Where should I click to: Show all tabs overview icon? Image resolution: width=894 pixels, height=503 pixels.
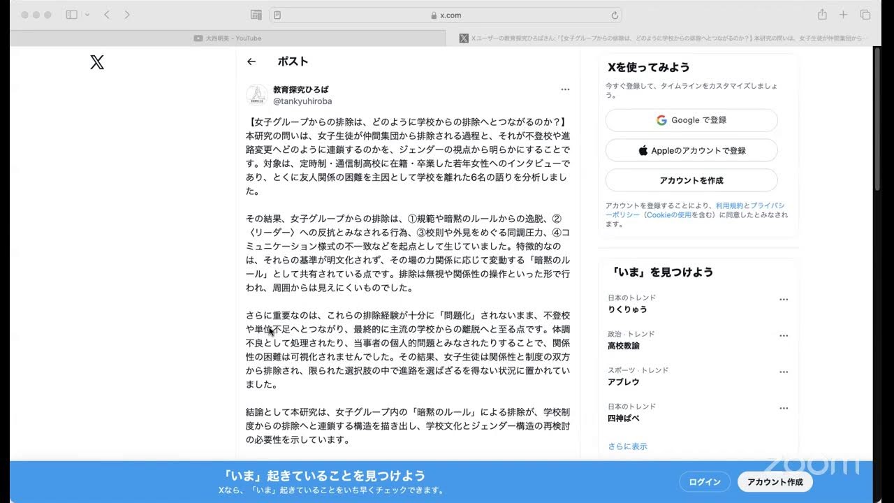(865, 15)
